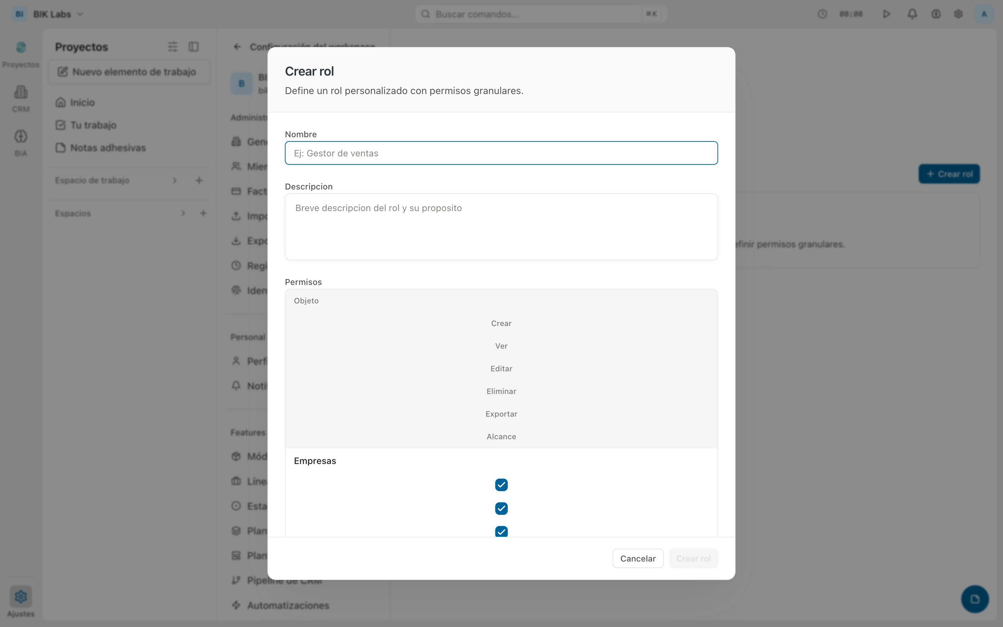
Task: Open the top bar settings gear
Action: [x=958, y=14]
